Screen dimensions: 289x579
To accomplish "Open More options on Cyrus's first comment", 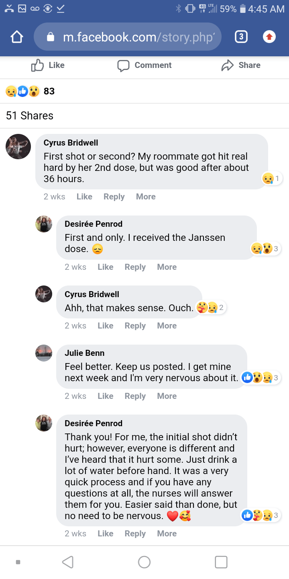I will point(146,197).
